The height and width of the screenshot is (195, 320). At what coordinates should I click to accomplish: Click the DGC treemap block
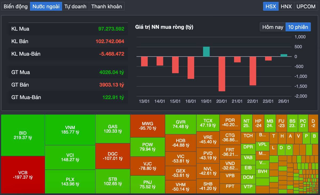coord(113,156)
